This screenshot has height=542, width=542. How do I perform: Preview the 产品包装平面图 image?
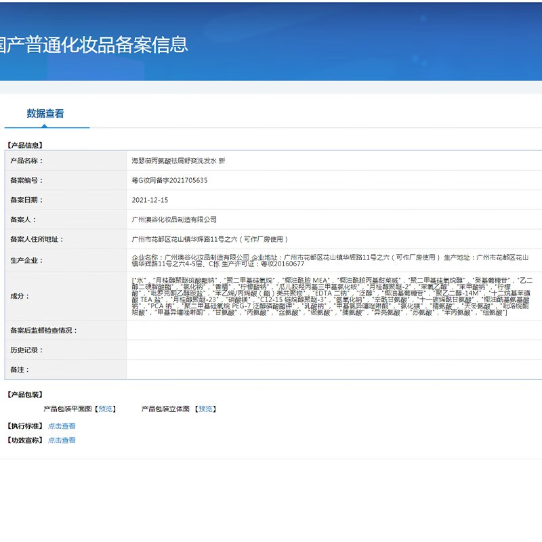(x=105, y=409)
